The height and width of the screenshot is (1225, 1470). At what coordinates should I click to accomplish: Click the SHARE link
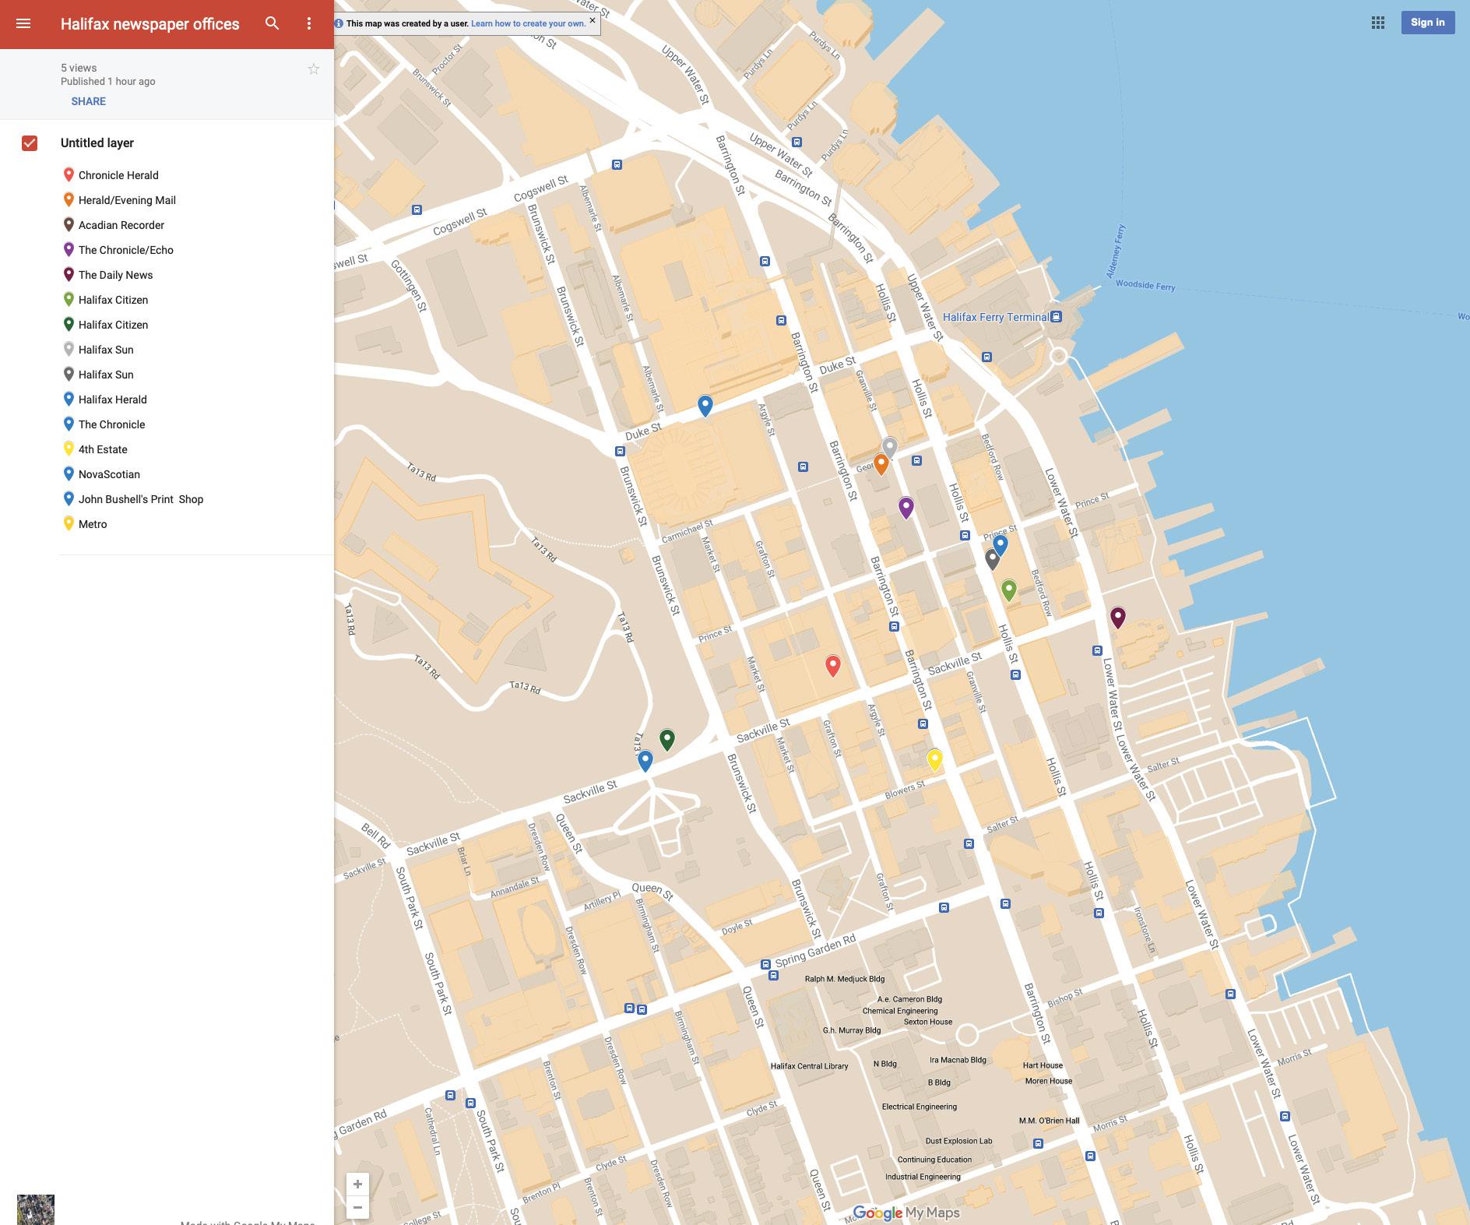[89, 101]
